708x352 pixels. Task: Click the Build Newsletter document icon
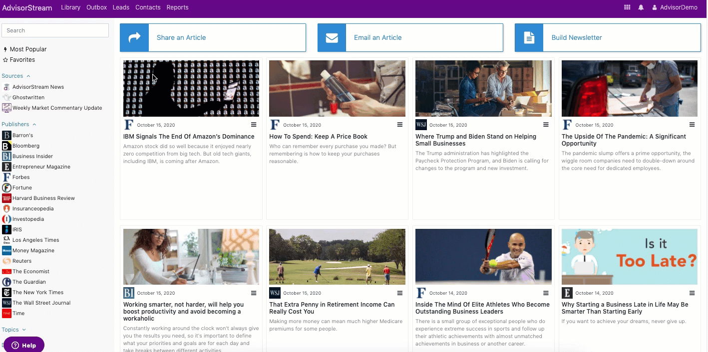pyautogui.click(x=529, y=37)
